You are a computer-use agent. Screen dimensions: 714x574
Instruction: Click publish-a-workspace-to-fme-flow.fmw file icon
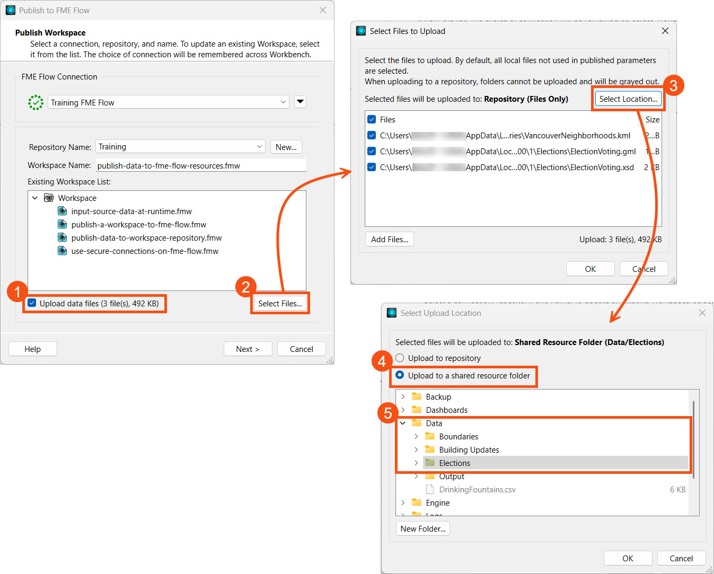coord(62,224)
